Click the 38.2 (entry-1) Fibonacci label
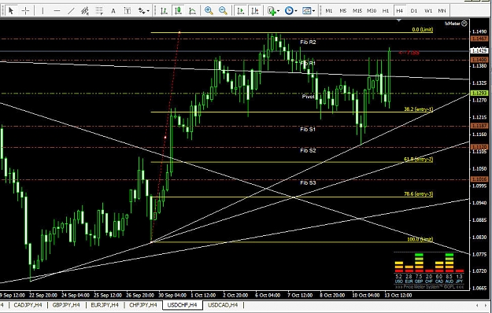The width and height of the screenshot is (492, 313). tap(418, 109)
